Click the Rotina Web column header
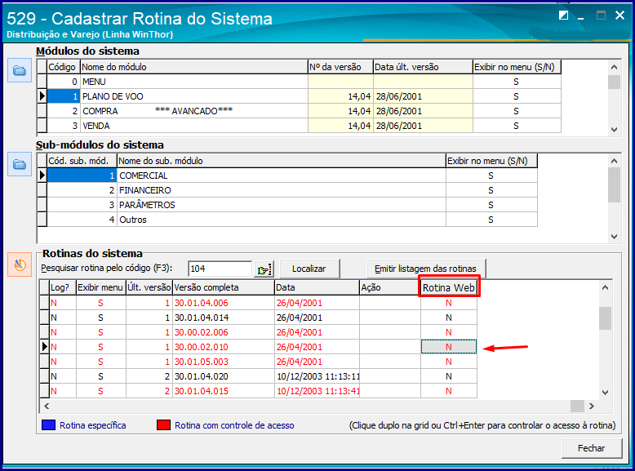This screenshot has width=635, height=471. coord(449,287)
